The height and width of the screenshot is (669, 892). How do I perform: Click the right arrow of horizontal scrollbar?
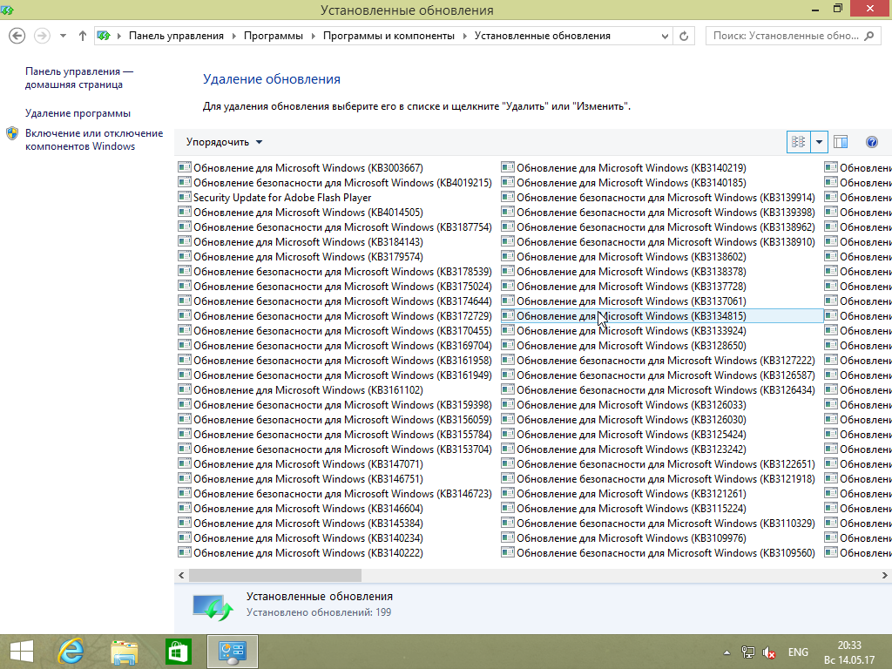(x=885, y=575)
